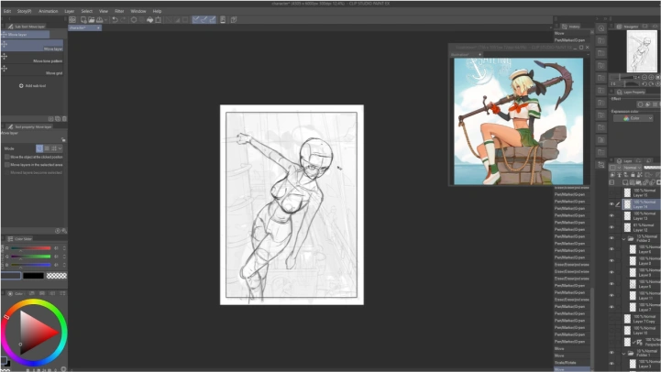Click the pen edit icon beside Layer 14
Screen dimensions: 661x372
point(618,204)
